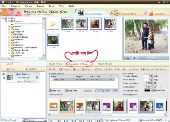Screen dimensions: 170x122
Task: Open the Menus menu
Action: 28,6
